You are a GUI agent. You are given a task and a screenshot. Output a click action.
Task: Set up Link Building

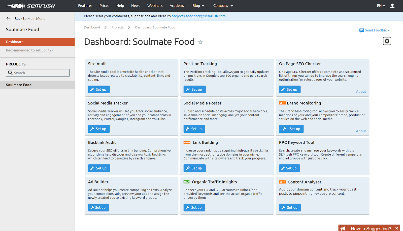194,168
